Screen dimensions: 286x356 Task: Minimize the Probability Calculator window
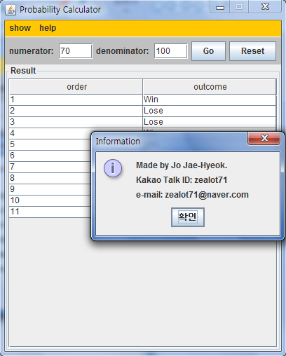220,7
